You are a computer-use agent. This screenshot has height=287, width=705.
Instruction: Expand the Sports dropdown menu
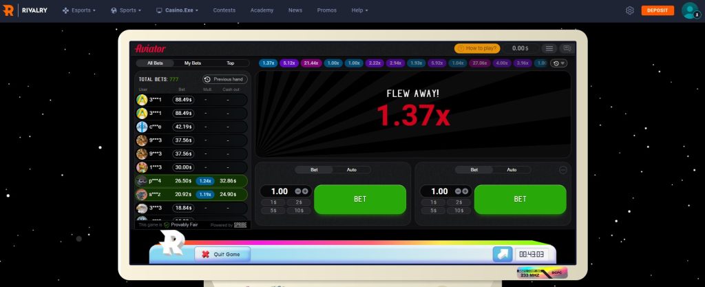126,10
